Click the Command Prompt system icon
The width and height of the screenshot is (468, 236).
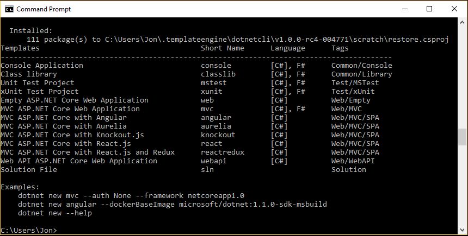(9, 9)
